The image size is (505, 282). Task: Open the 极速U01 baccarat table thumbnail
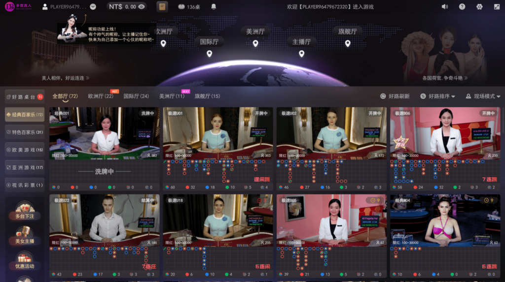217,133
